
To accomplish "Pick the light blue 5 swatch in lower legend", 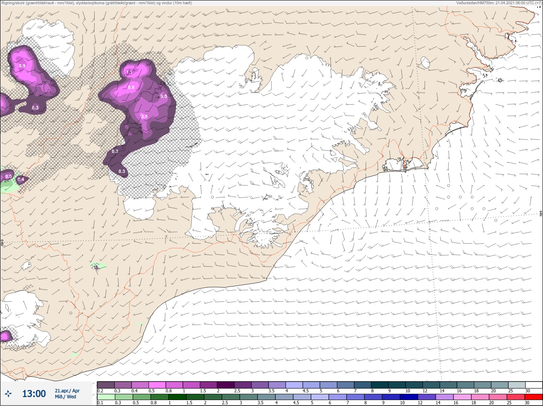I will [320, 397].
